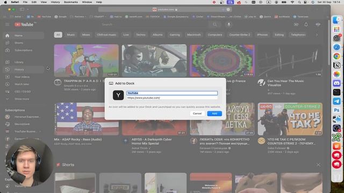Image resolution: width=344 pixels, height=193 pixels.
Task: Click the black Y app icon in dialog
Action: [x=118, y=95]
